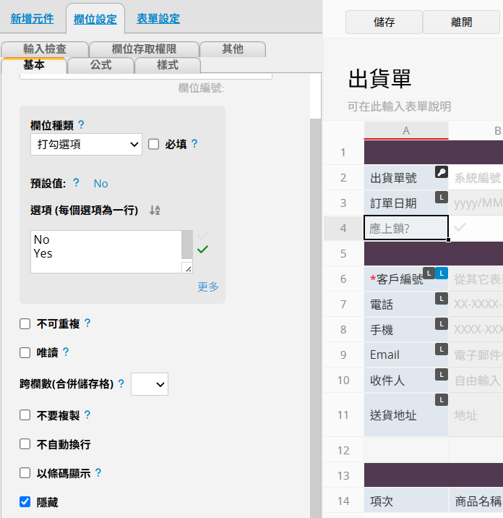The height and width of the screenshot is (518, 503).
Task: Click the green checkmark next to Yes option
Action: pos(202,250)
